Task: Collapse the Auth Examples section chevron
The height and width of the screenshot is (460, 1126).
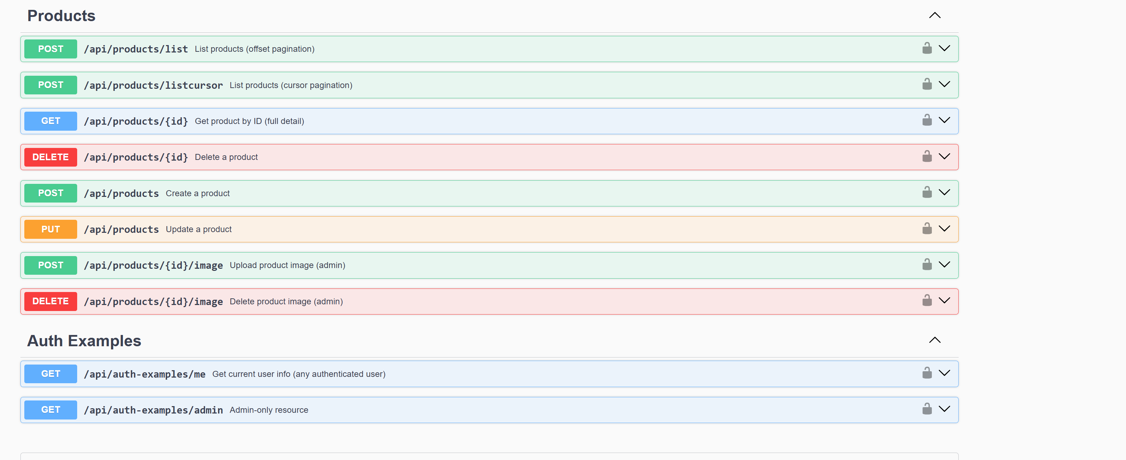Action: point(935,340)
